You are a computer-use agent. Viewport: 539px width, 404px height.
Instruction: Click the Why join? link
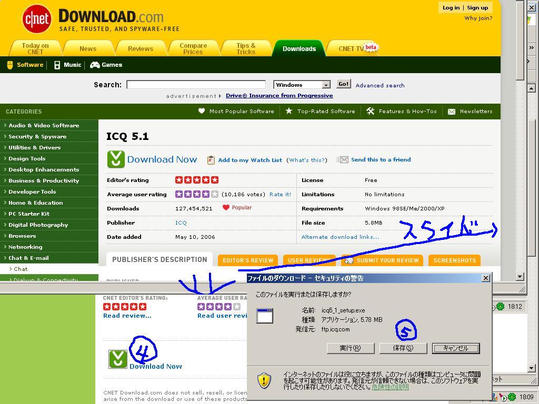[x=478, y=18]
